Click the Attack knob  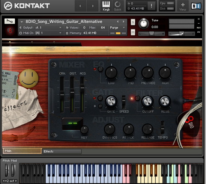click(129, 130)
